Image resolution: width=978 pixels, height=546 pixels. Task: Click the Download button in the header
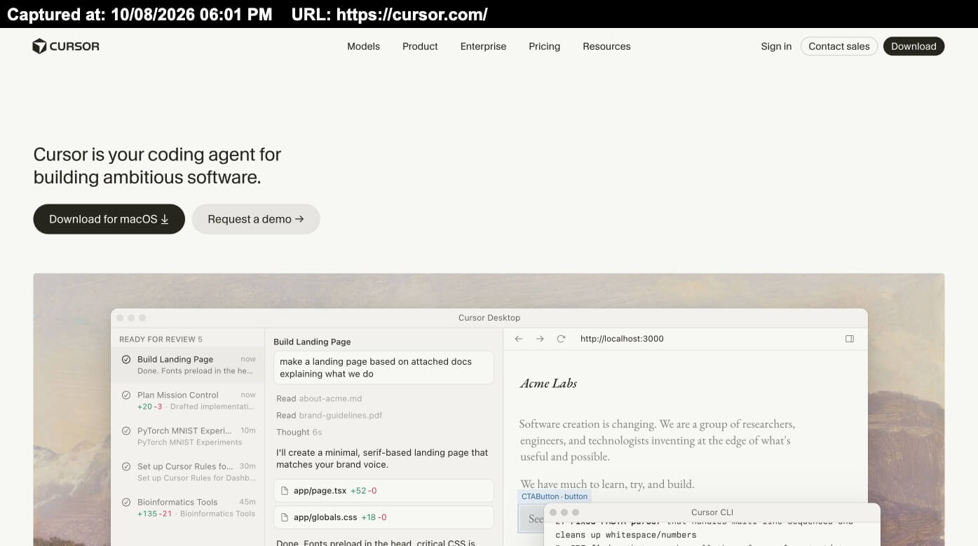click(914, 46)
